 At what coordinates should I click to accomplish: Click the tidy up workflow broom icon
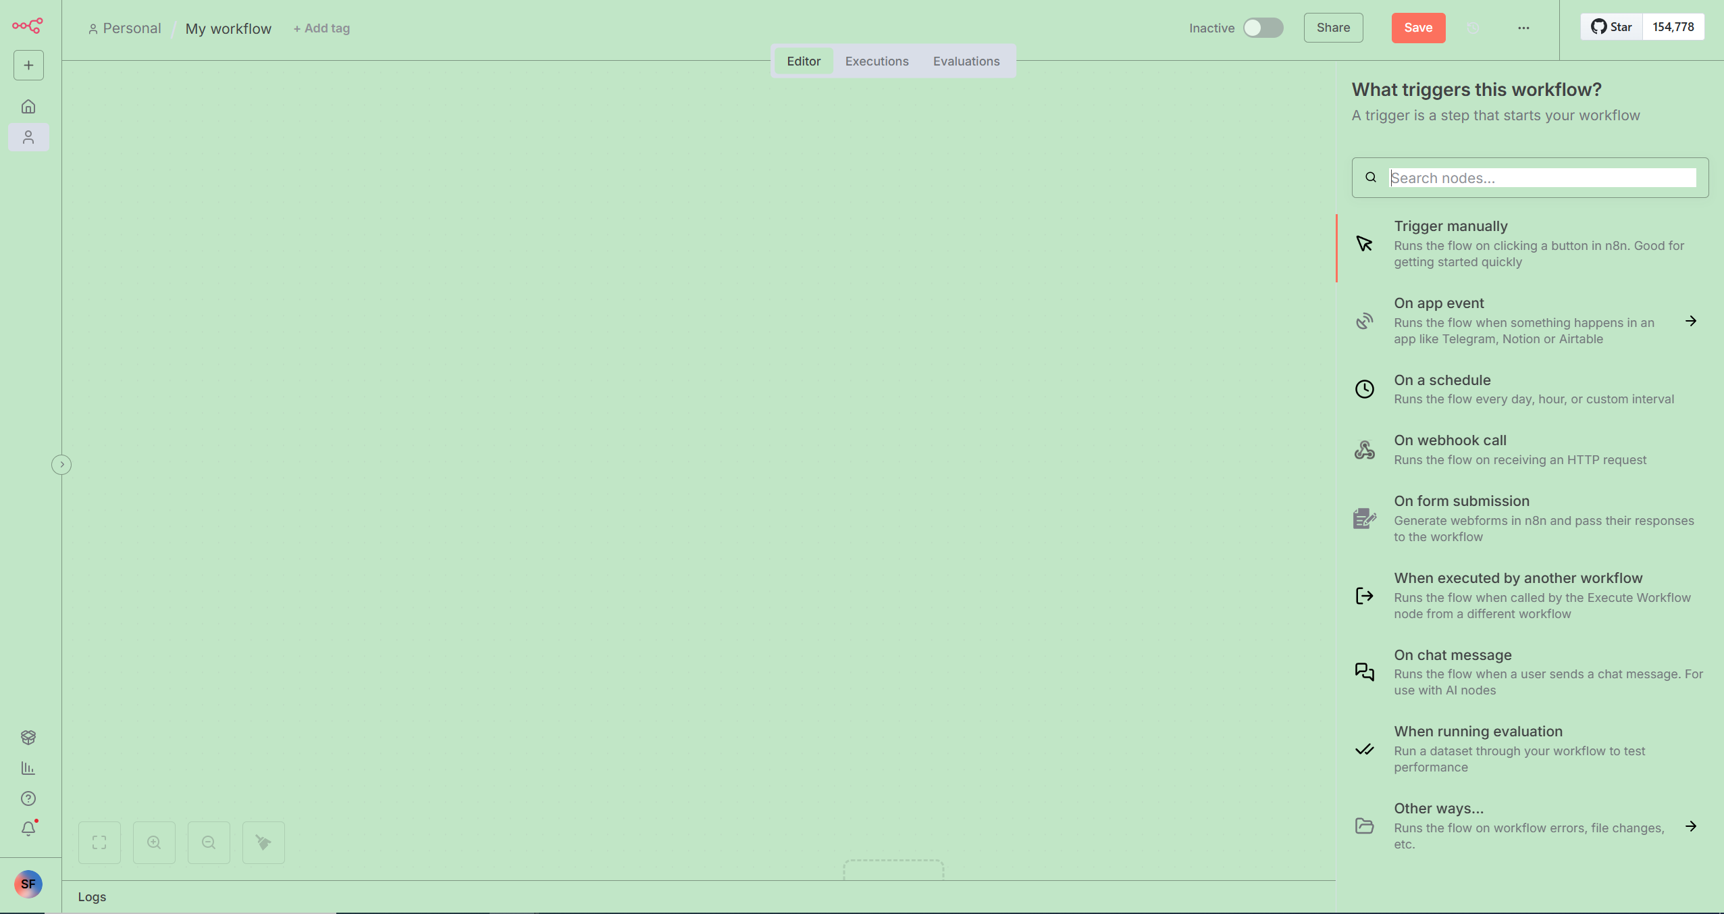pyautogui.click(x=263, y=842)
